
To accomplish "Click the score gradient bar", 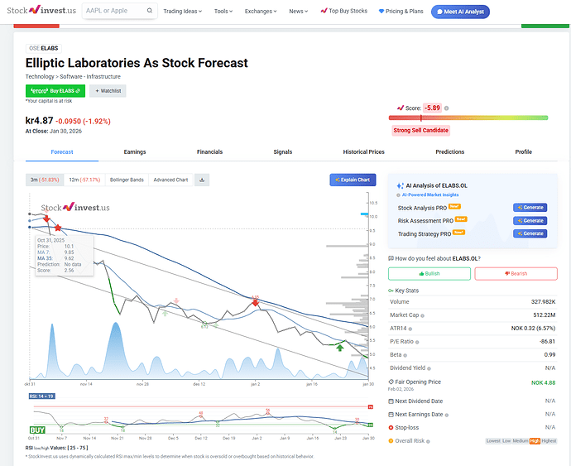I will pyautogui.click(x=469, y=118).
